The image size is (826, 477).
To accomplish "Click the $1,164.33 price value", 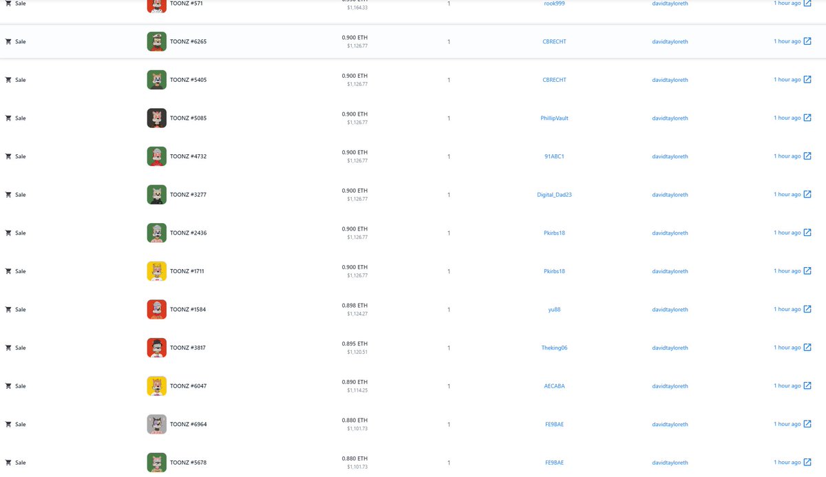I will 357,8.
